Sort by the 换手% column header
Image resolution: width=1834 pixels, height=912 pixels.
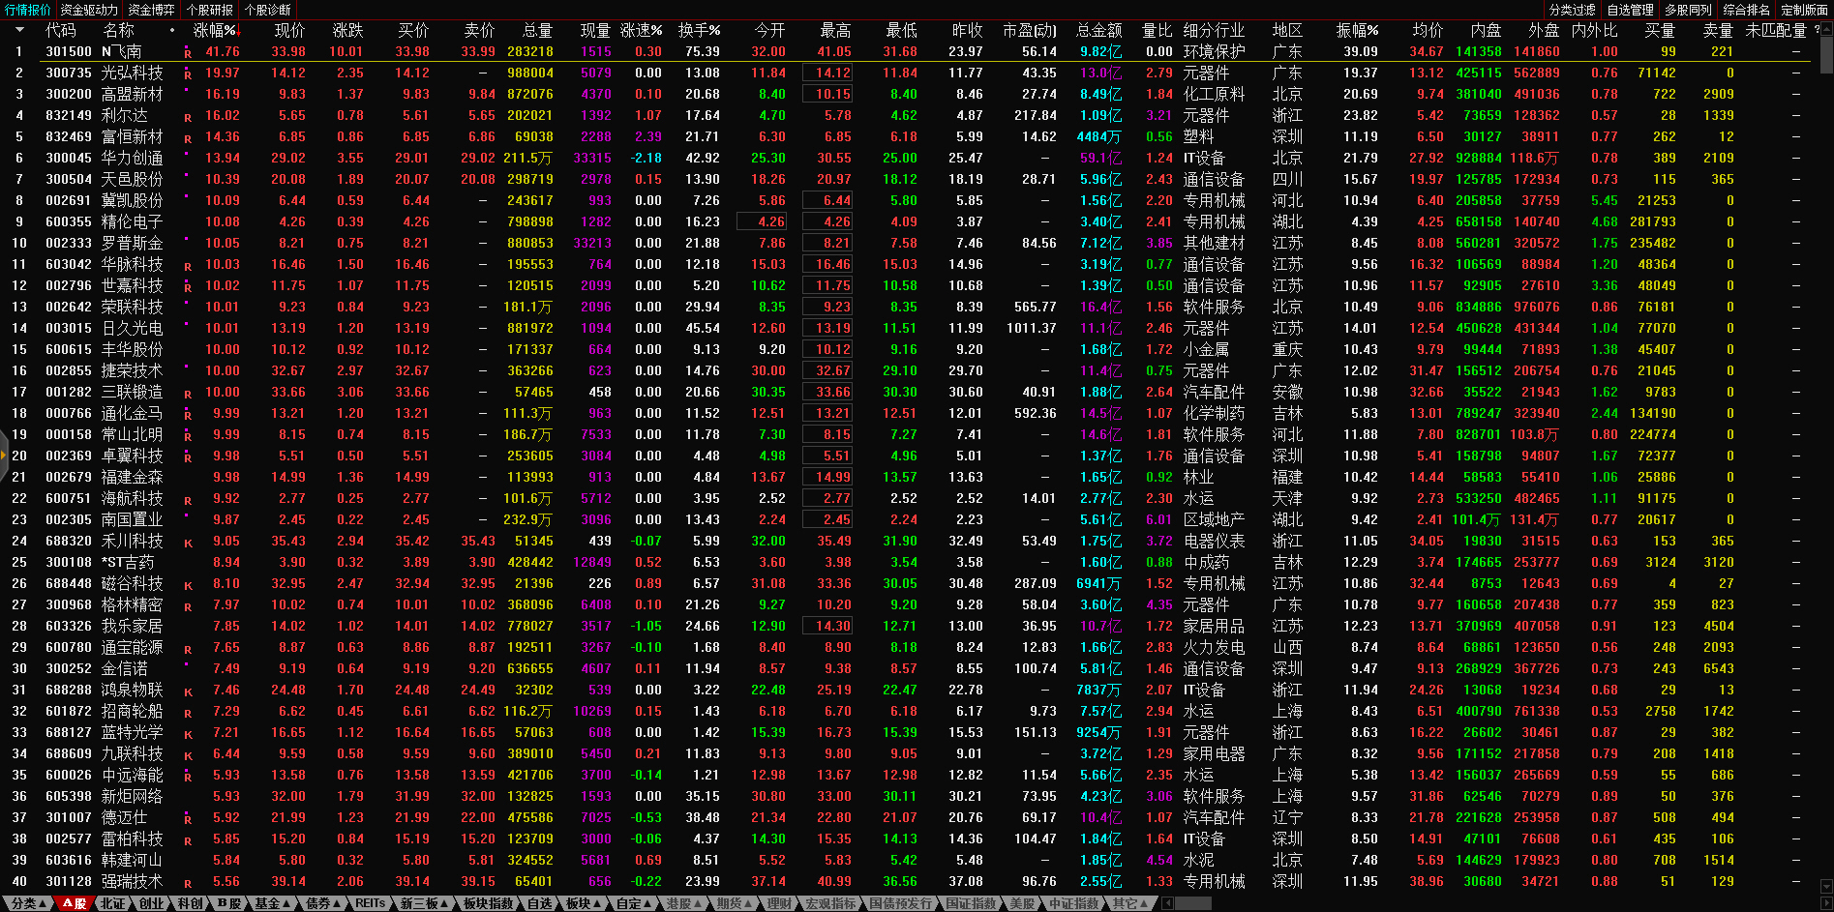[699, 30]
